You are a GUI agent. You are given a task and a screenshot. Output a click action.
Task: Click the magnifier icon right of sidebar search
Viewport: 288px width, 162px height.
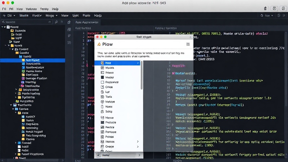[56, 22]
